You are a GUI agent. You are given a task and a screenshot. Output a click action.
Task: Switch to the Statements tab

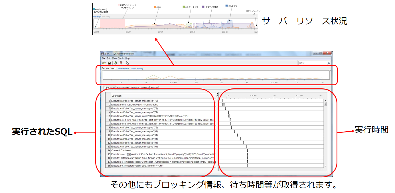point(123,88)
